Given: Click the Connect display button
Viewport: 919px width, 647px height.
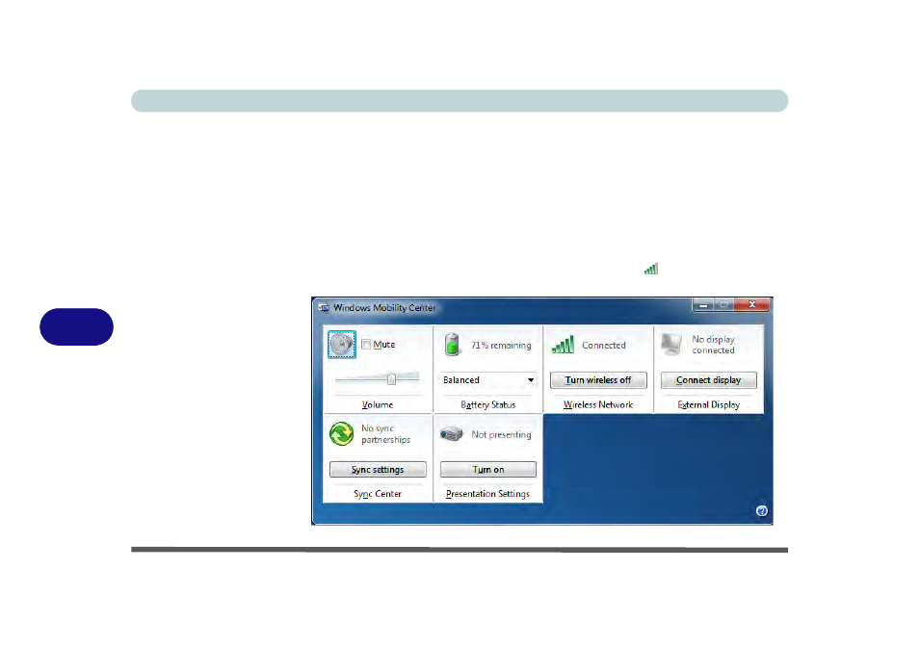Looking at the screenshot, I should point(709,380).
